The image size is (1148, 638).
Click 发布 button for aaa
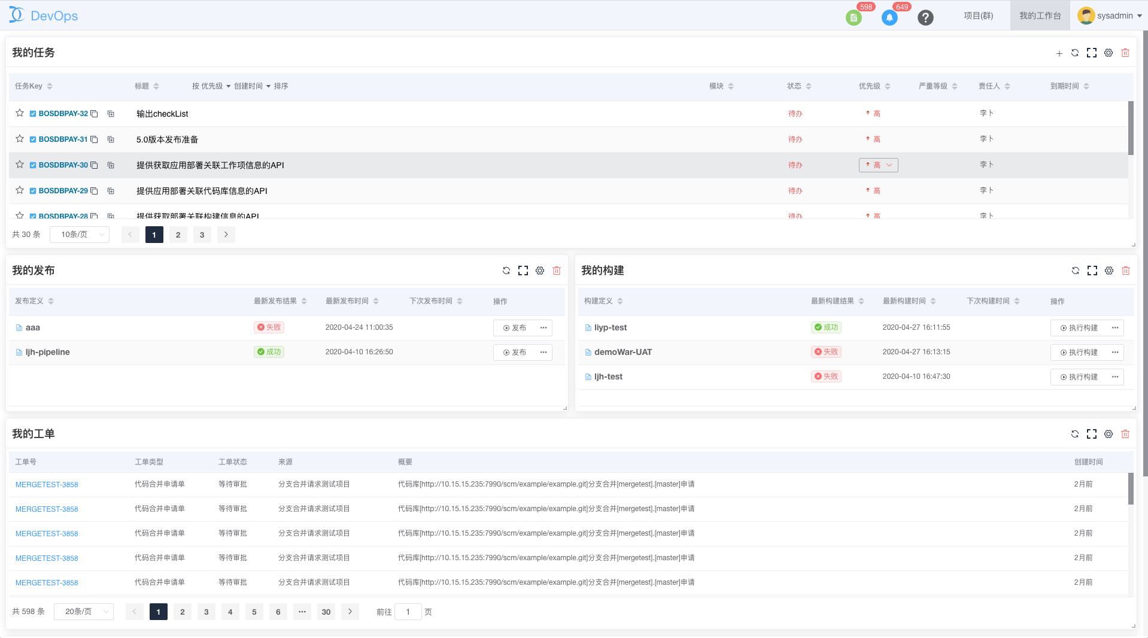(515, 328)
